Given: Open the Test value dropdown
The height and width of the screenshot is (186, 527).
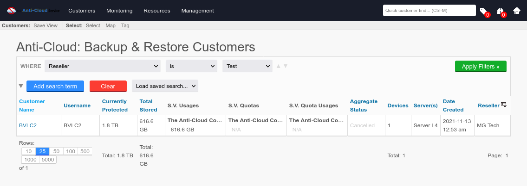Looking at the screenshot, I should click(247, 66).
